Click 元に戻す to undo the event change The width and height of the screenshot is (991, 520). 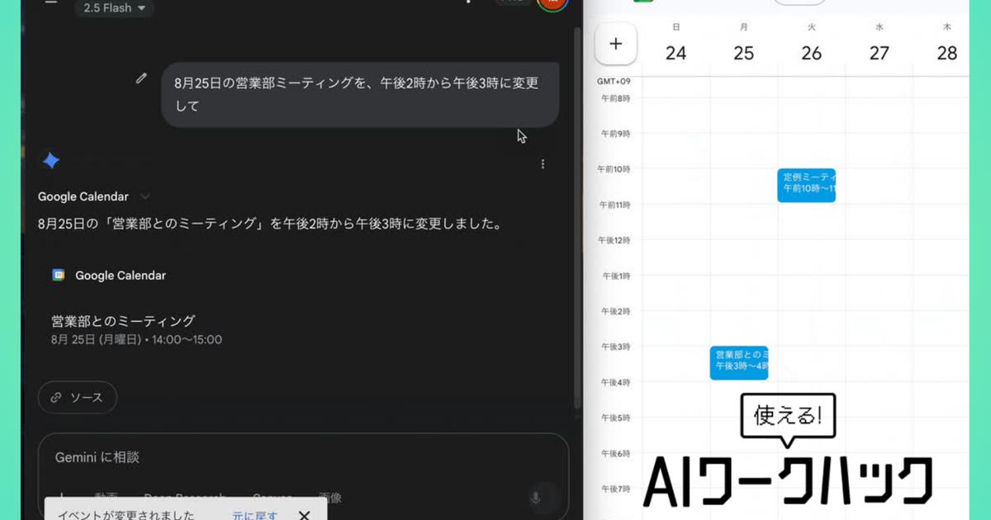[x=253, y=514]
